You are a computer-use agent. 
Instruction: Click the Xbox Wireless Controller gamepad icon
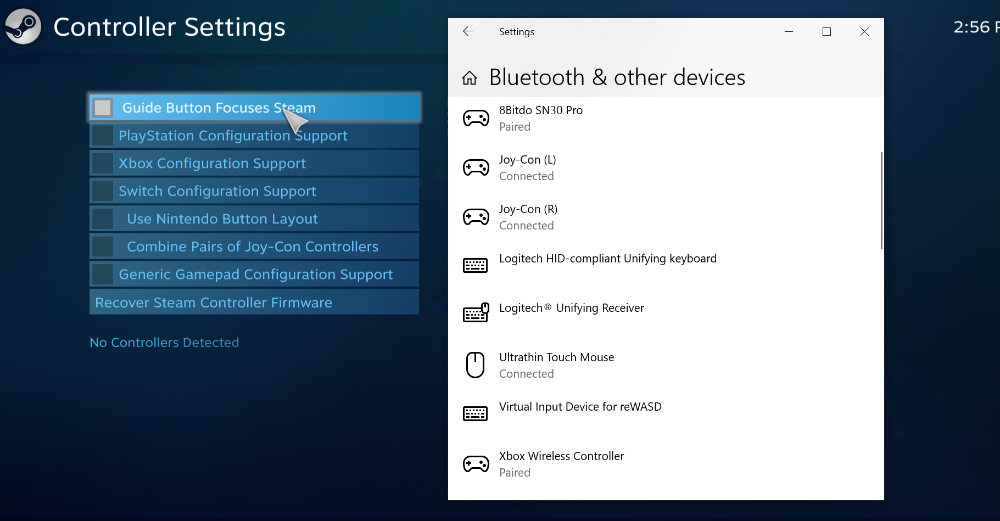476,464
